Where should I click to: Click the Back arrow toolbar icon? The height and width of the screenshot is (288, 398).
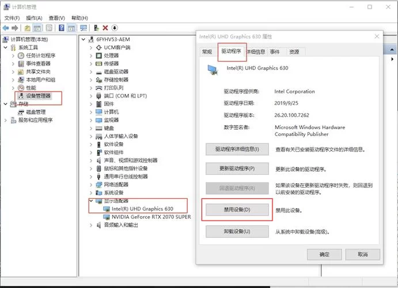point(6,28)
